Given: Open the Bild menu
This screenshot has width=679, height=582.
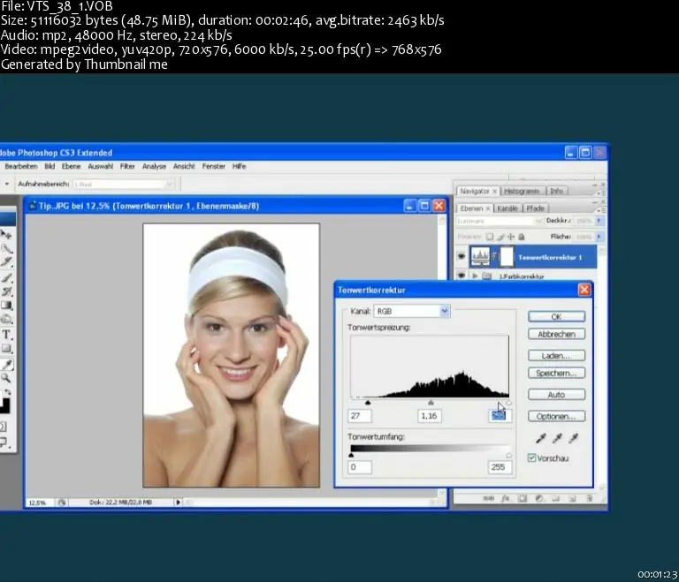Looking at the screenshot, I should 50,166.
